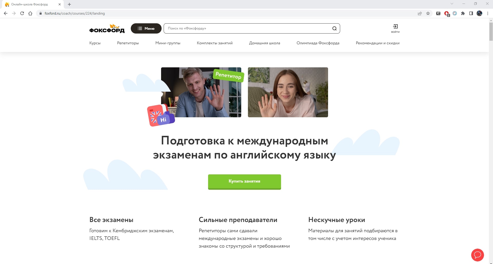The height and width of the screenshot is (264, 493).
Task: Click the Нескучные уроки heading
Action: [x=337, y=220]
